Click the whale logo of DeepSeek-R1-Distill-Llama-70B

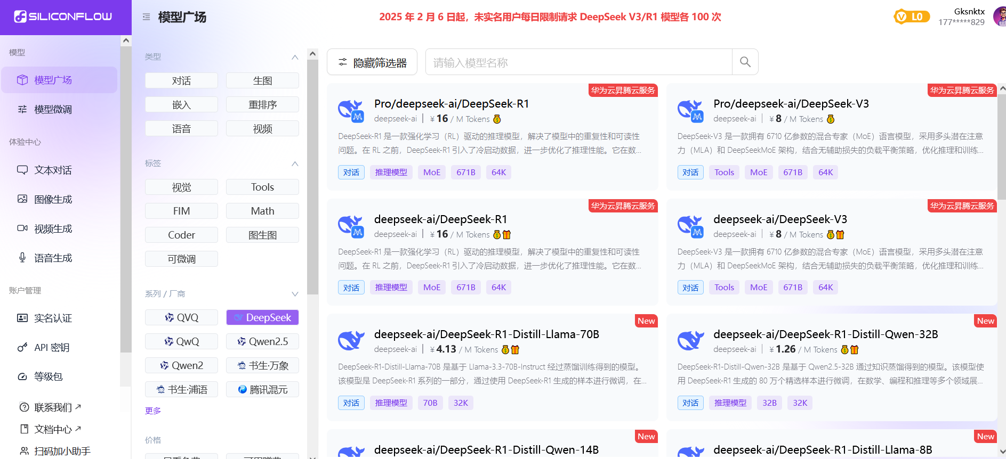click(x=351, y=340)
